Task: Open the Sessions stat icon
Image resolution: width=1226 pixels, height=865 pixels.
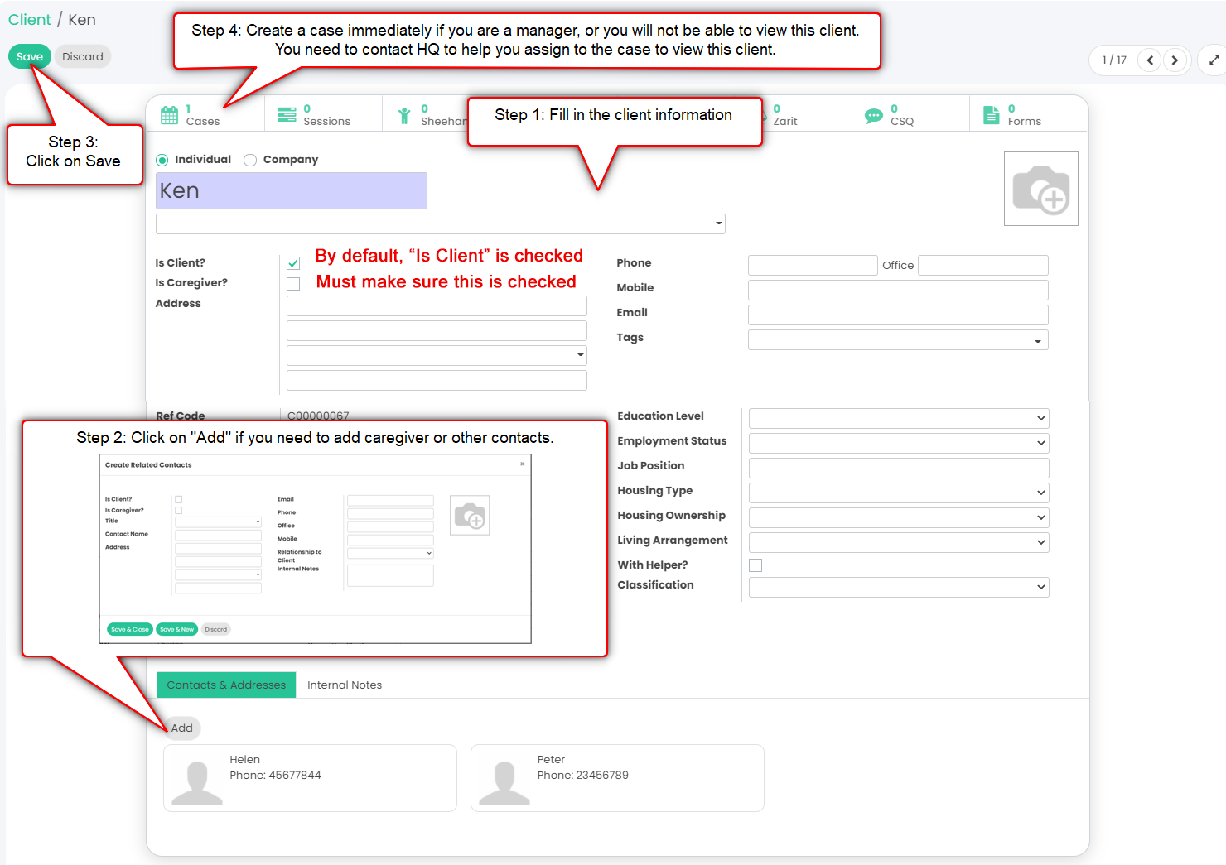Action: click(287, 115)
